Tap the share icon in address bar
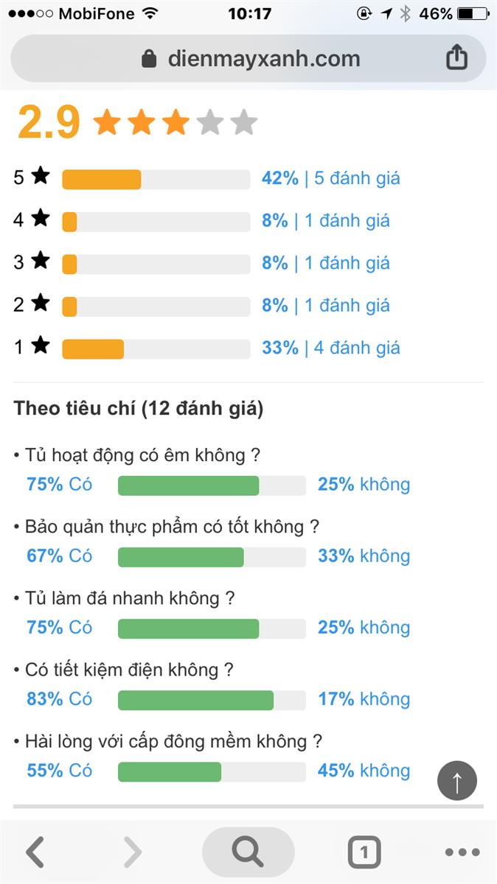 [x=456, y=58]
